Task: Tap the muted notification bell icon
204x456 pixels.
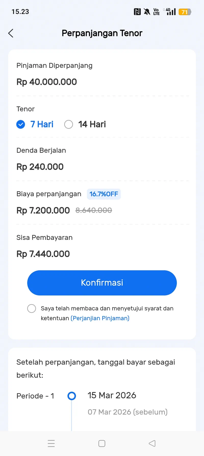Action: pos(147,12)
